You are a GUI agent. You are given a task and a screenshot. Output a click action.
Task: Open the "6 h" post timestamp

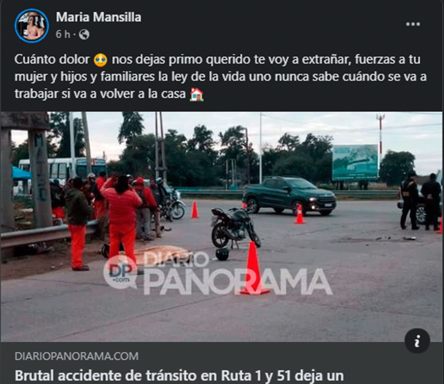pos(63,35)
